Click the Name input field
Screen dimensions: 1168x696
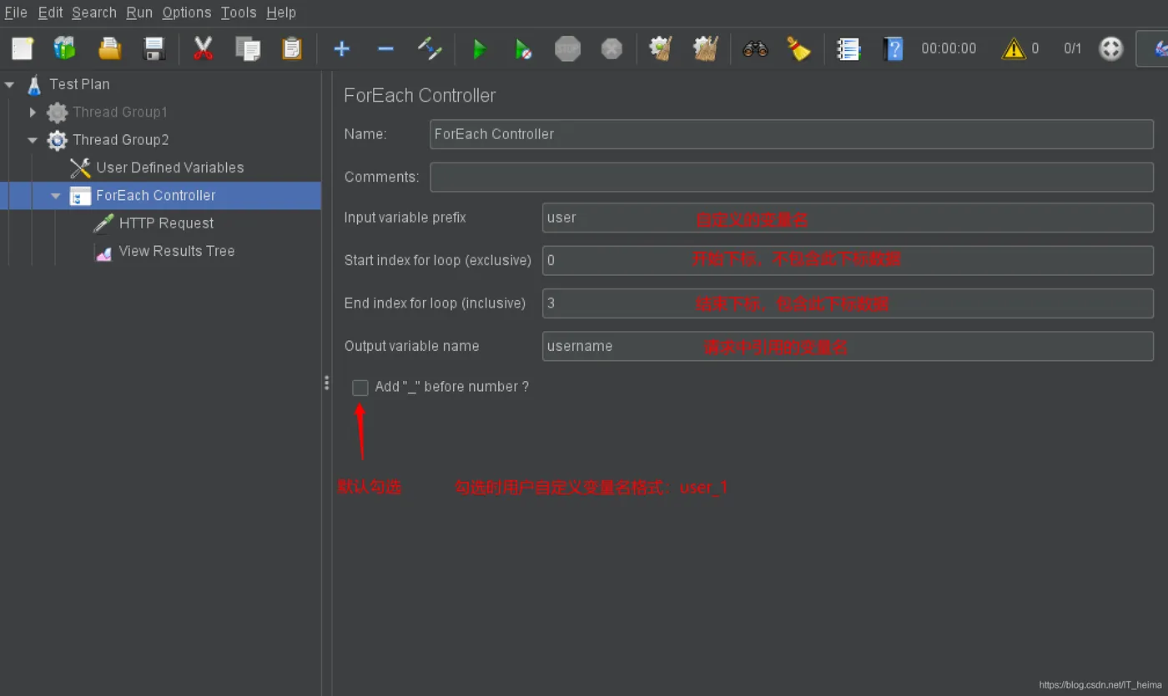pyautogui.click(x=792, y=134)
